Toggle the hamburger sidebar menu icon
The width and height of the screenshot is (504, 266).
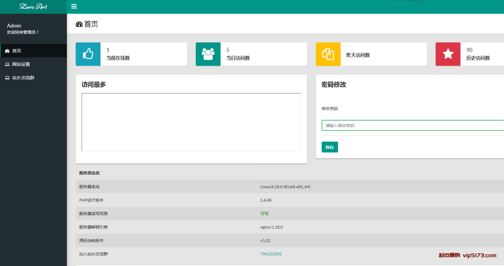tap(74, 6)
